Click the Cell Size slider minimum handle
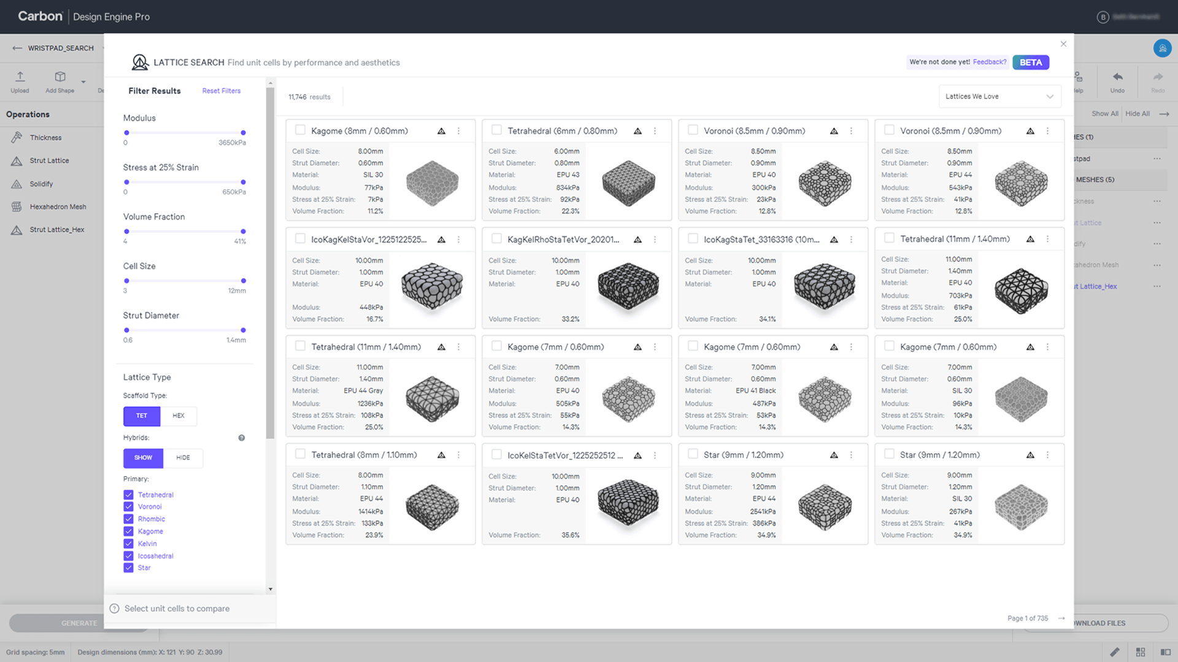The image size is (1178, 662). [126, 281]
